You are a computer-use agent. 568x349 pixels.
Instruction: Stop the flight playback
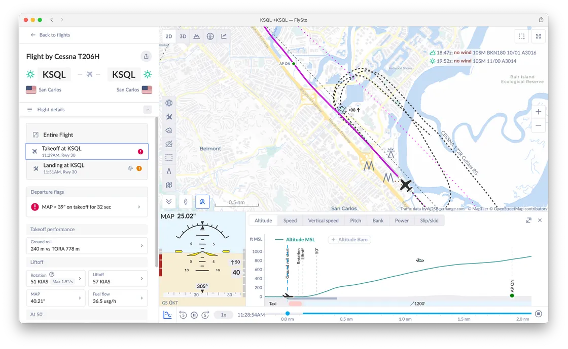(539, 314)
